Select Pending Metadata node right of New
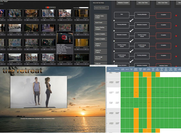181x133 pixels. 142,15
